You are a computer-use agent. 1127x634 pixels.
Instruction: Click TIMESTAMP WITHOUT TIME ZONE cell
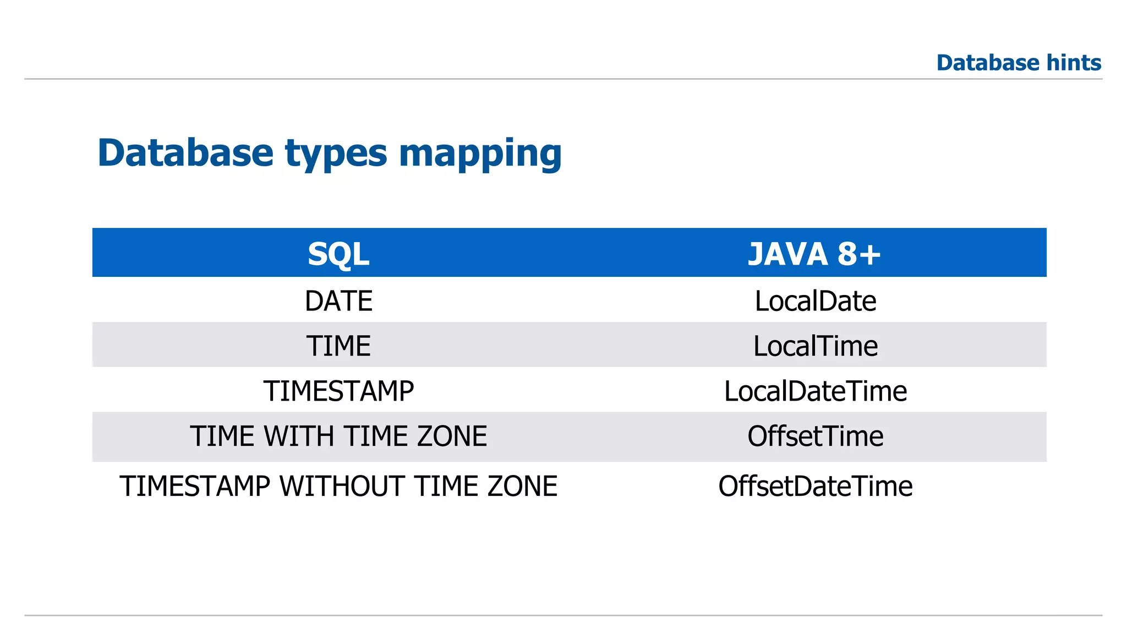tap(338, 487)
